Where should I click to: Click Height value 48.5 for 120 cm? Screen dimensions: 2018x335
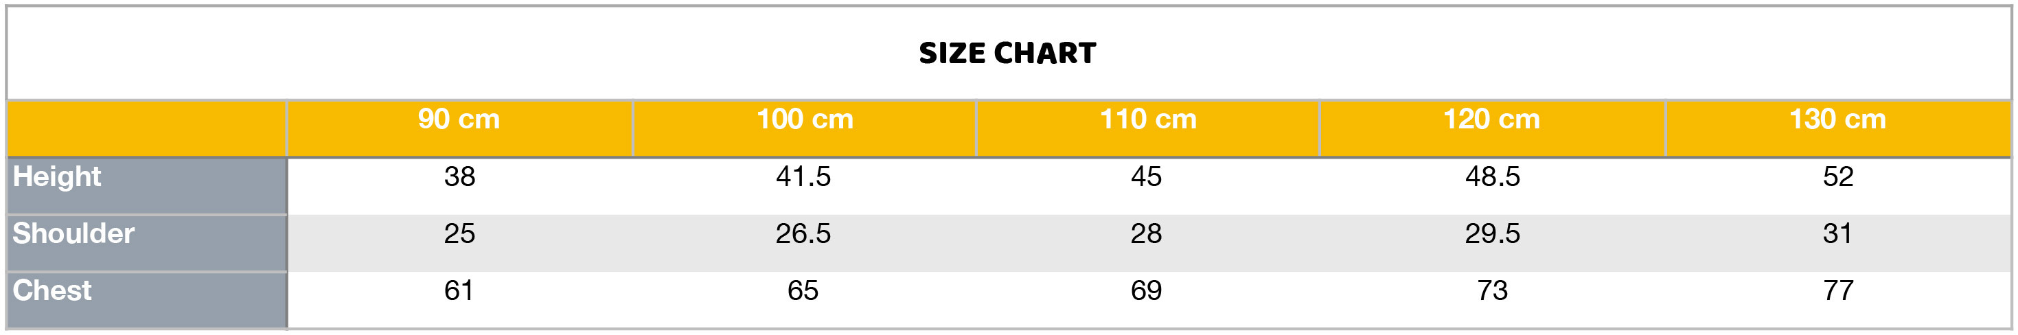point(1492,177)
